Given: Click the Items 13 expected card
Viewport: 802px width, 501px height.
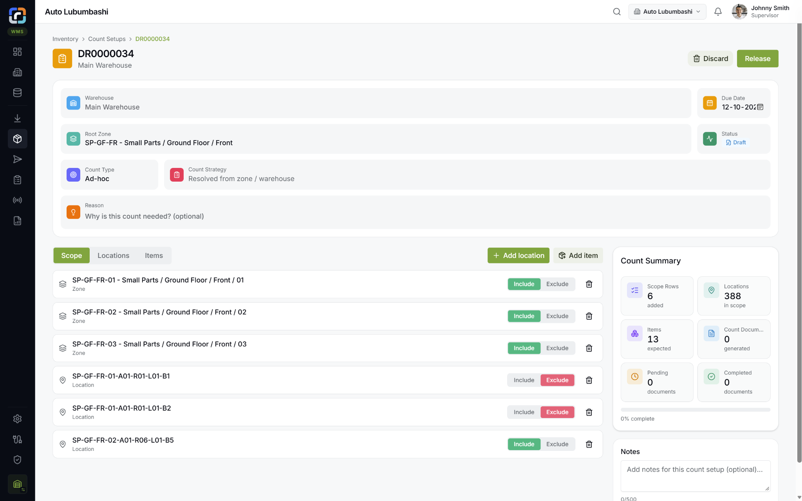Looking at the screenshot, I should [657, 339].
